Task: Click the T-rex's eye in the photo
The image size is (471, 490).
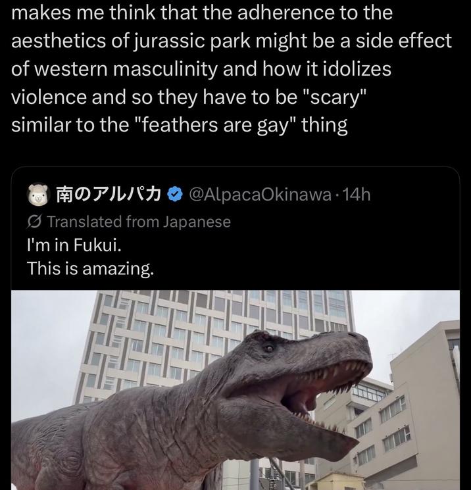Action: (269, 348)
